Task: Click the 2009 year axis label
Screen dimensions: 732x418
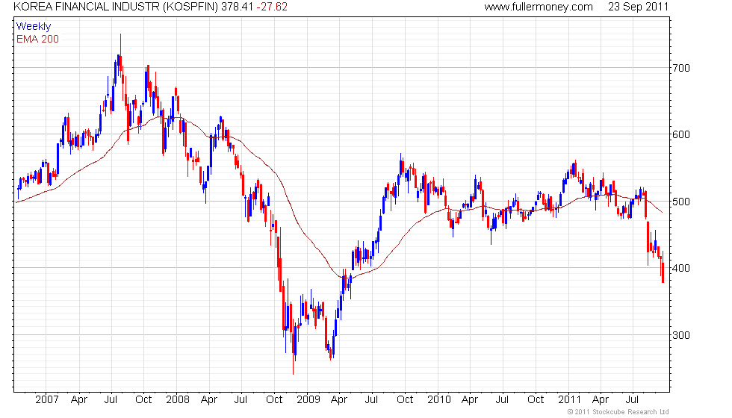Action: coord(308,400)
